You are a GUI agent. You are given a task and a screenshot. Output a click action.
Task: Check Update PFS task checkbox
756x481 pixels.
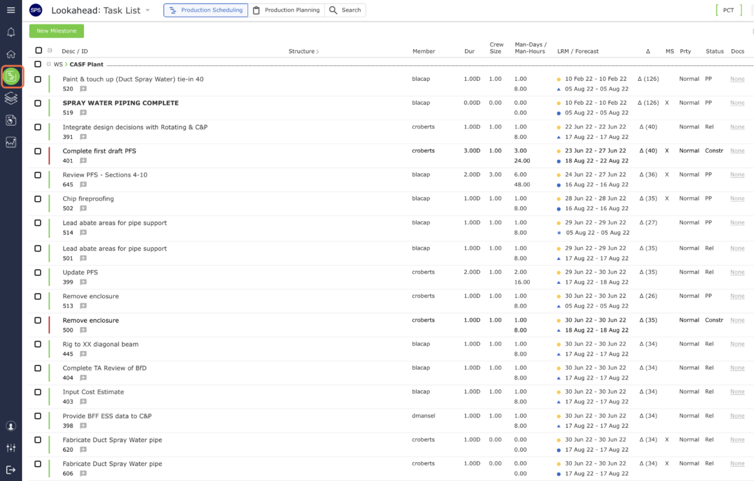coord(37,273)
